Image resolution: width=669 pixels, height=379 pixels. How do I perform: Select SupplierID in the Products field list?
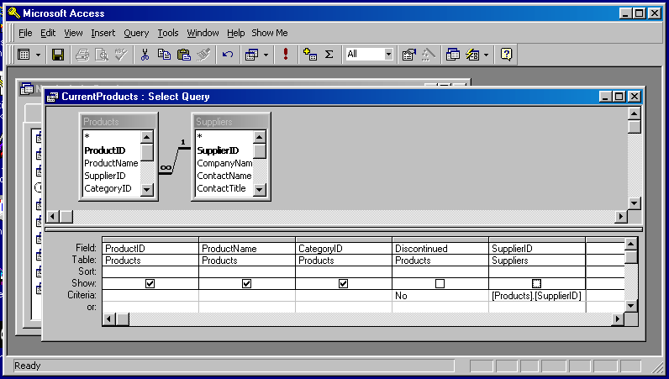coord(104,176)
